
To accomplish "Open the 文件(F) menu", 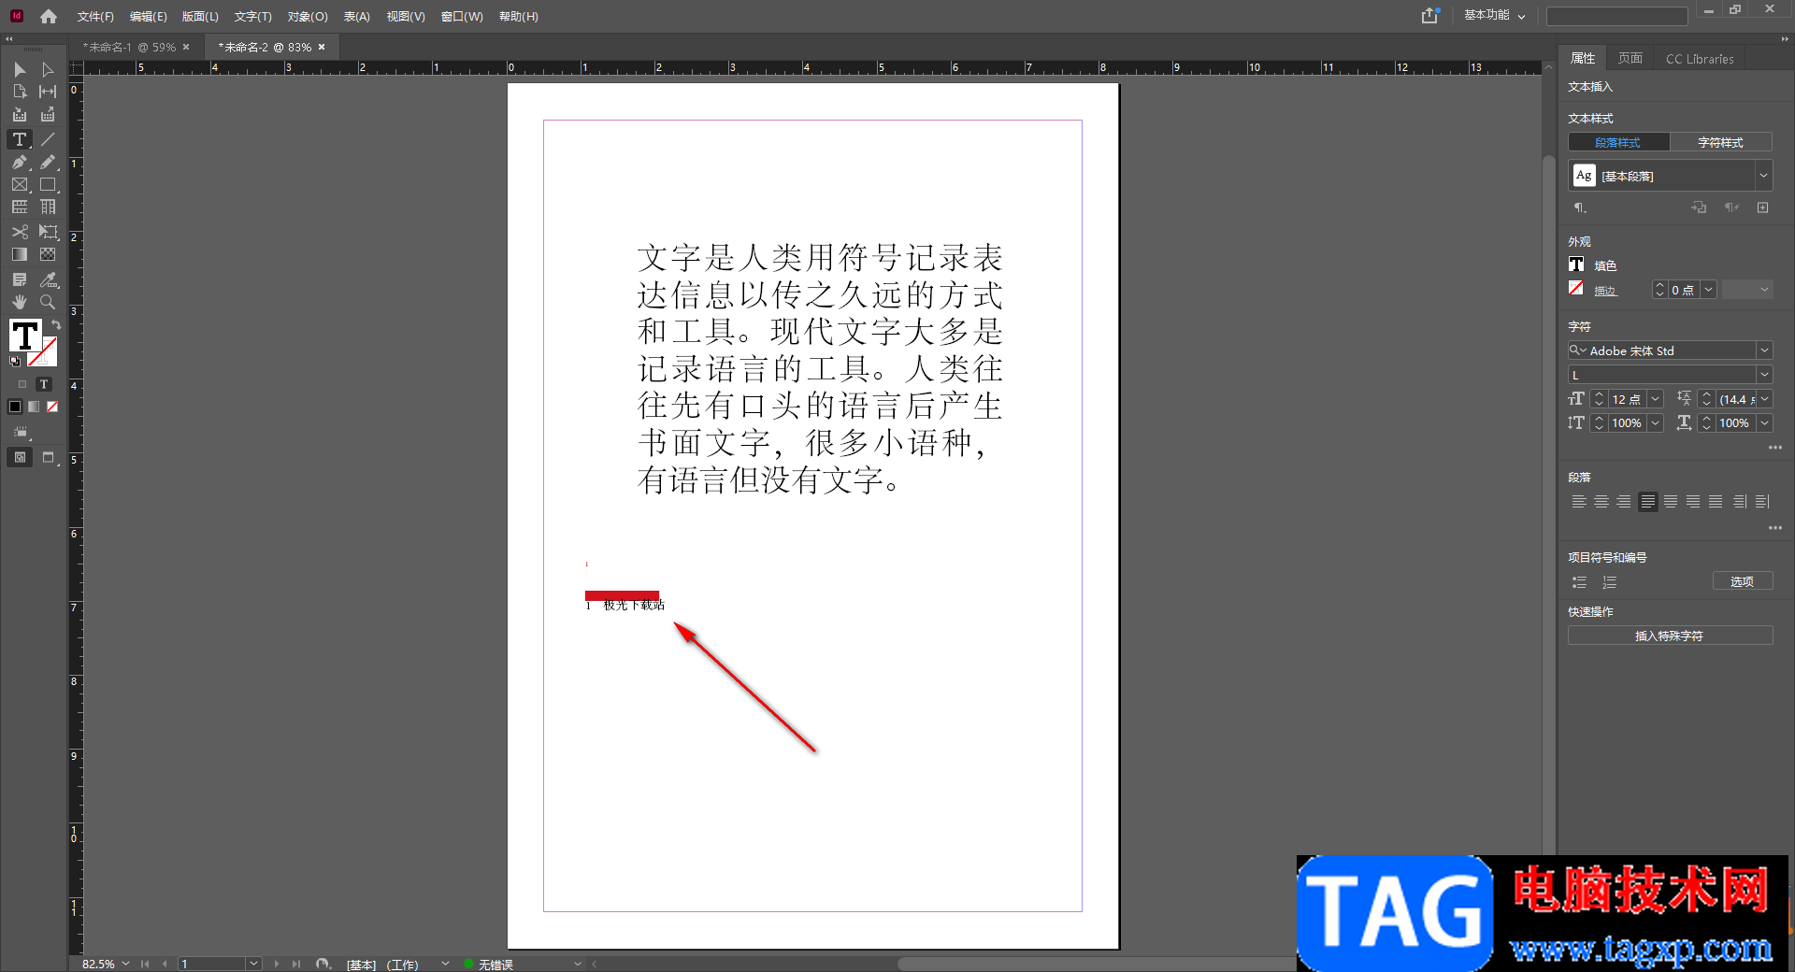I will click(x=95, y=17).
